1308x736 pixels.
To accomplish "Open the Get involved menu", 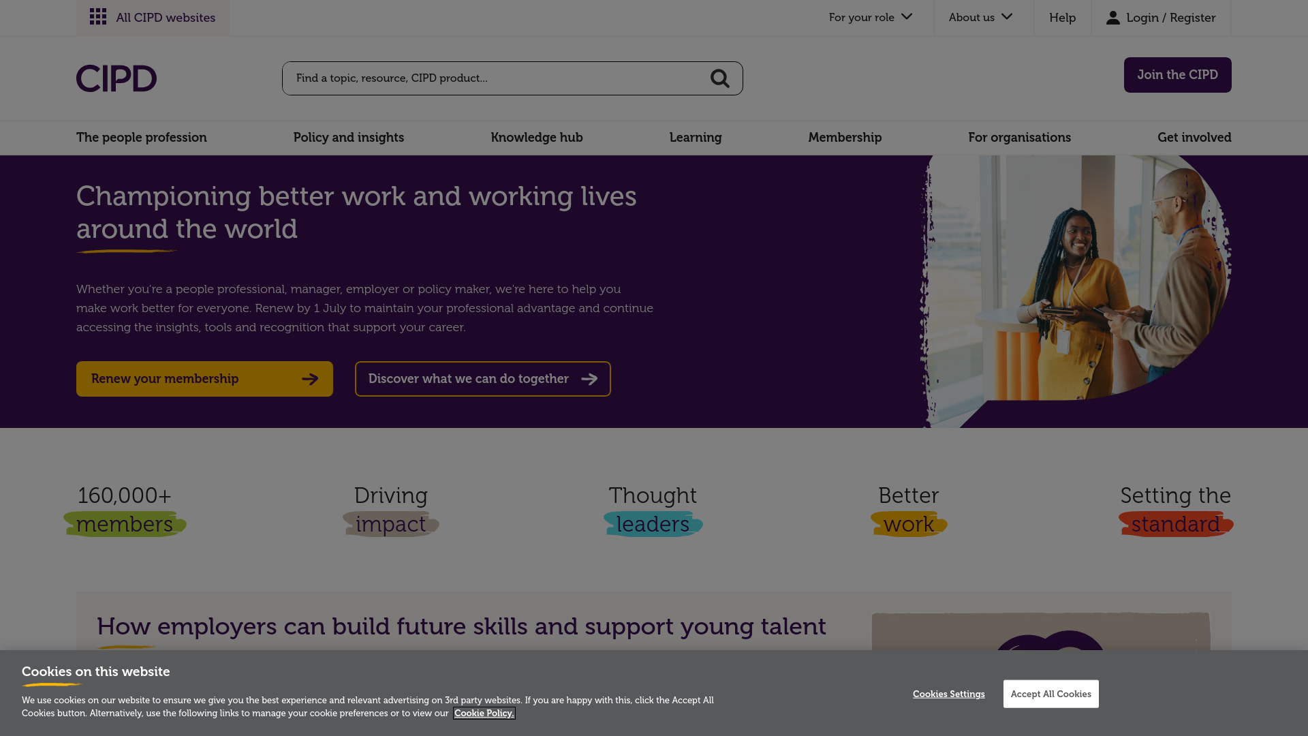I will (x=1194, y=138).
